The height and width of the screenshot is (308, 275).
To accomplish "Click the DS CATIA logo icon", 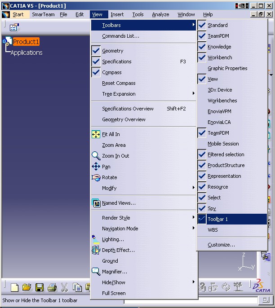I will click(261, 286).
